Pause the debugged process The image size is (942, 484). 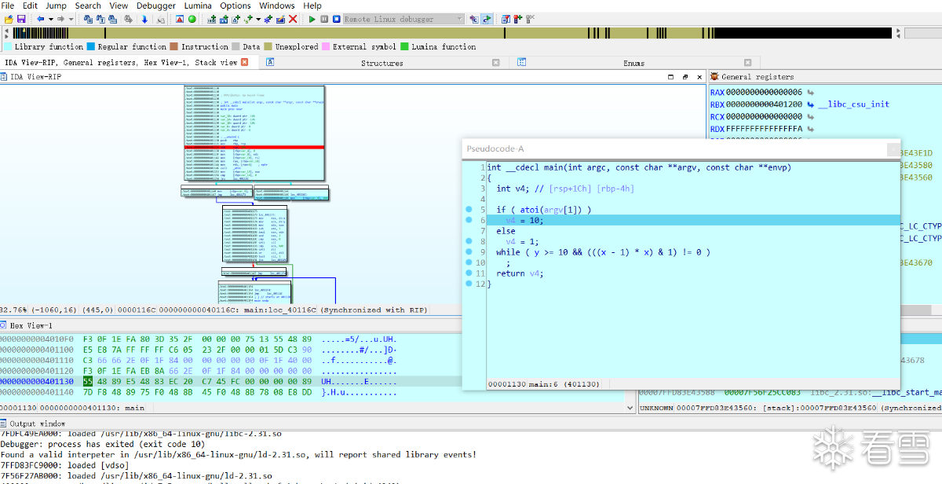point(324,19)
